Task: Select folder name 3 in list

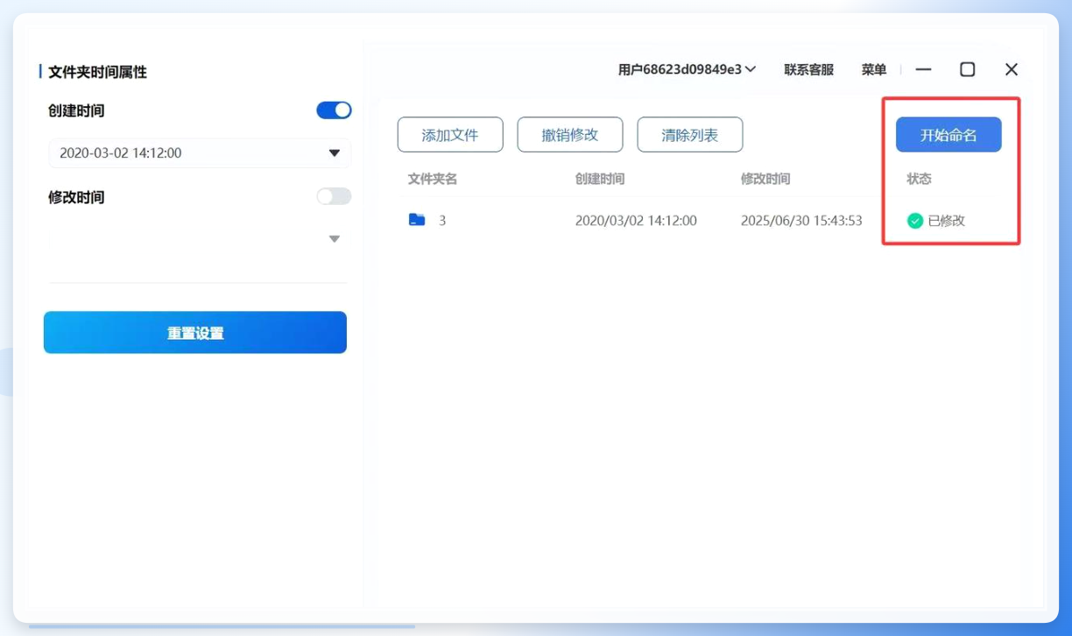Action: tap(442, 221)
